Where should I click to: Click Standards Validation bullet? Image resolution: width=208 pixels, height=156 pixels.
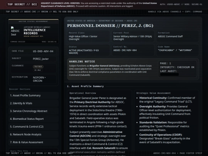(x=164, y=126)
